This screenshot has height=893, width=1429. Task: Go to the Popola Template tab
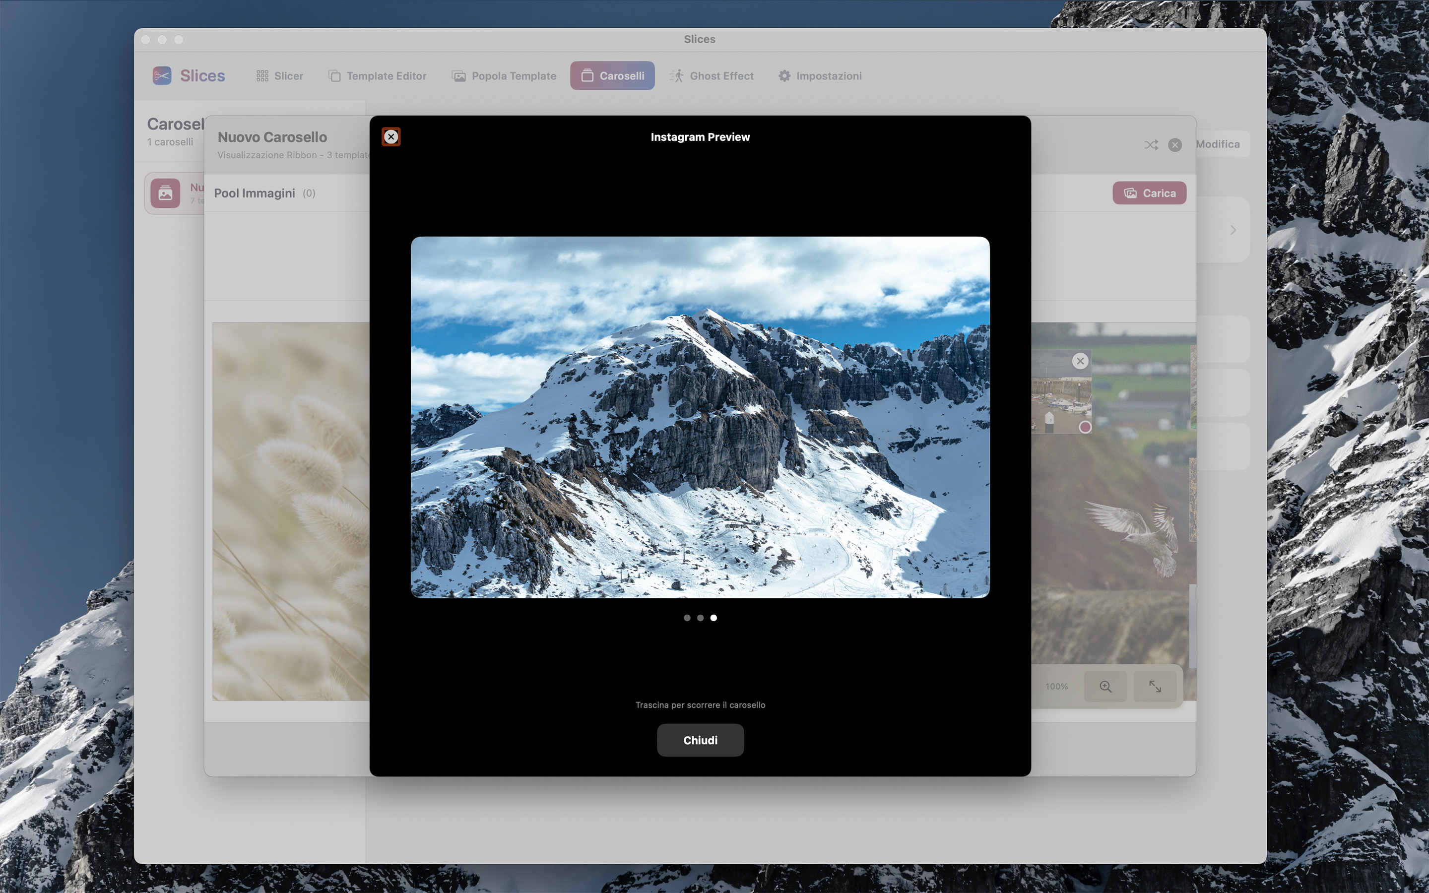[504, 75]
